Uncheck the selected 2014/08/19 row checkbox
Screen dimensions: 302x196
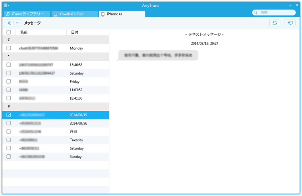(x=9, y=115)
